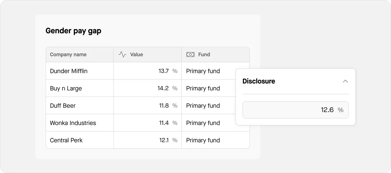Click the 13.7 value for Dunder Mifflin
Viewport: 391px width, 173px height.
point(164,71)
